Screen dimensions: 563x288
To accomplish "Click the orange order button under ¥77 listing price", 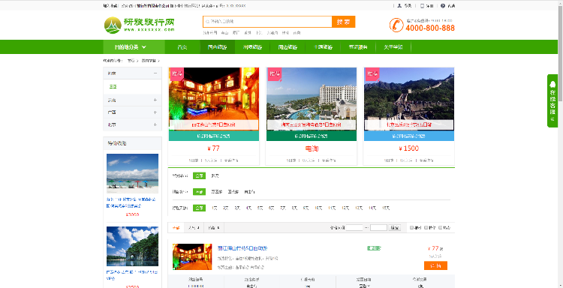I will click(x=435, y=265).
